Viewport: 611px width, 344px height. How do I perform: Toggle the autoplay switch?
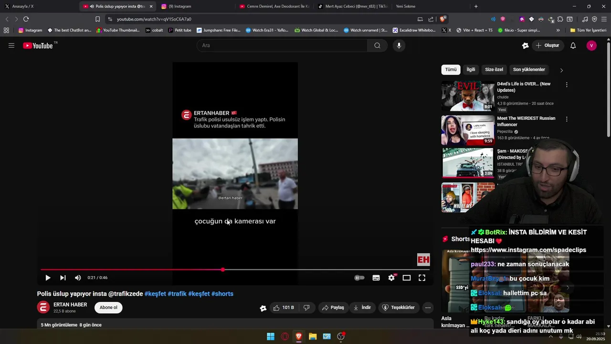[359, 278]
